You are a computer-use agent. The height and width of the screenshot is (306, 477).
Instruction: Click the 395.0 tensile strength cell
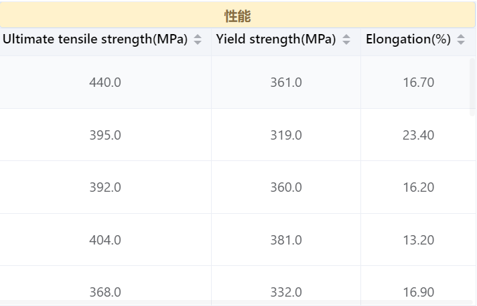(x=105, y=135)
